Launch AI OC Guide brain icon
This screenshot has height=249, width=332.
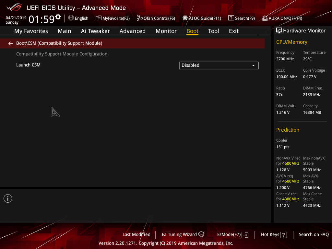point(185,18)
